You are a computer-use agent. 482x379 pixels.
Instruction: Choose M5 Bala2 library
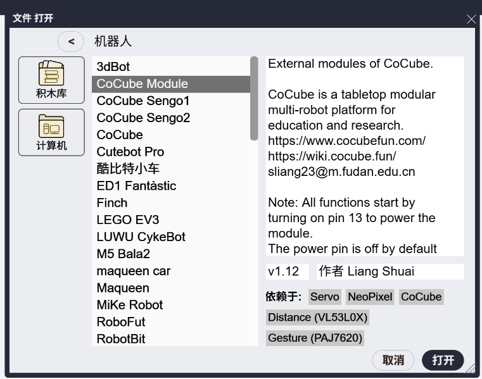click(x=123, y=254)
